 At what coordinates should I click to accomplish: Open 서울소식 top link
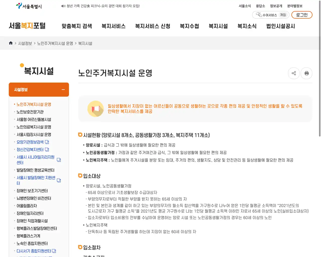coord(245,6)
